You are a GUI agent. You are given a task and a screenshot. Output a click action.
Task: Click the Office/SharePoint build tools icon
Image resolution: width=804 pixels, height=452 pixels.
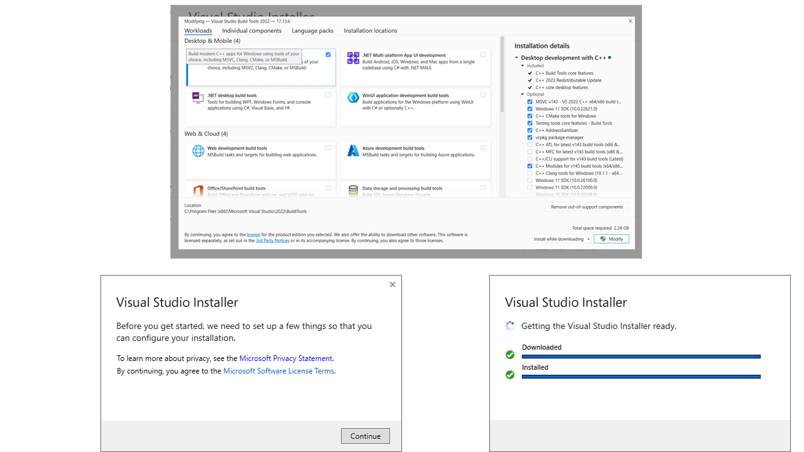point(197,191)
